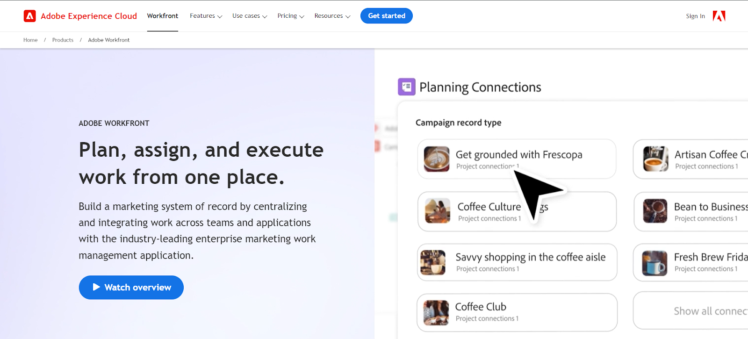
Task: Click the Adobe logo beside Sign In
Action: pos(719,16)
